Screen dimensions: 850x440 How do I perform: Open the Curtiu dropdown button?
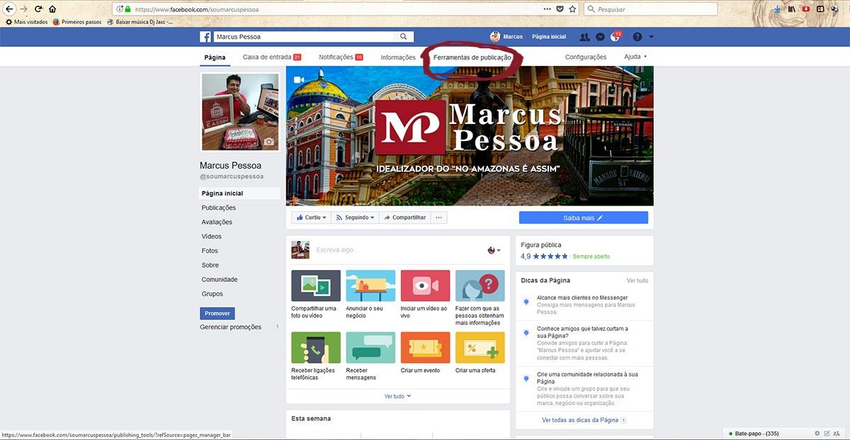311,218
